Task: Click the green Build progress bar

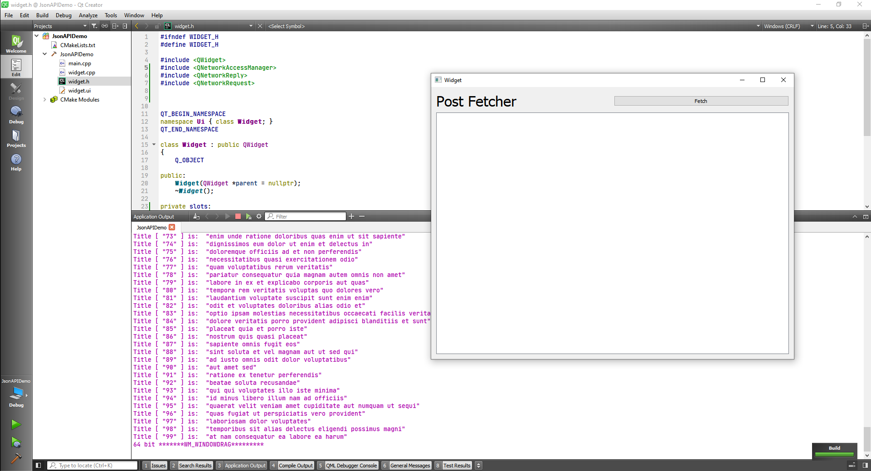Action: tap(834, 454)
